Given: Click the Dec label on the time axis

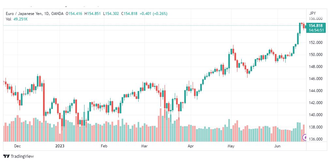Looking at the screenshot, I should pyautogui.click(x=18, y=146).
